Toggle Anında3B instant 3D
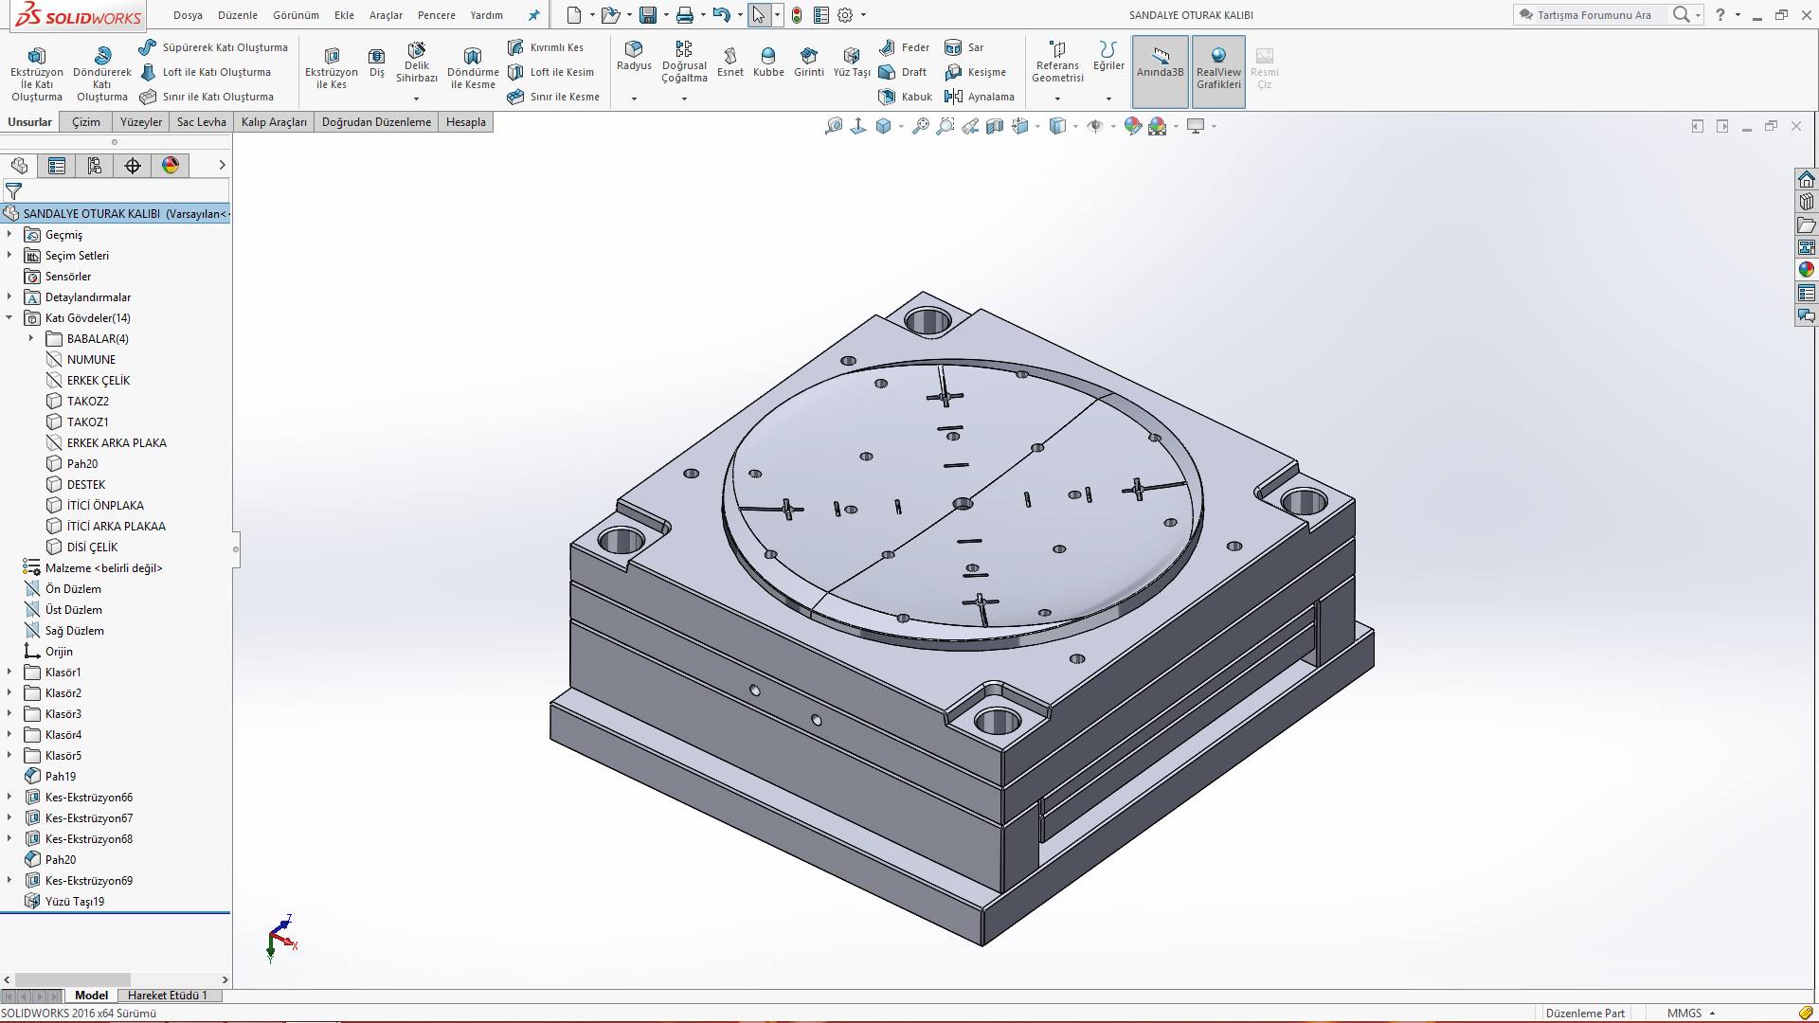The image size is (1819, 1023). [x=1161, y=71]
